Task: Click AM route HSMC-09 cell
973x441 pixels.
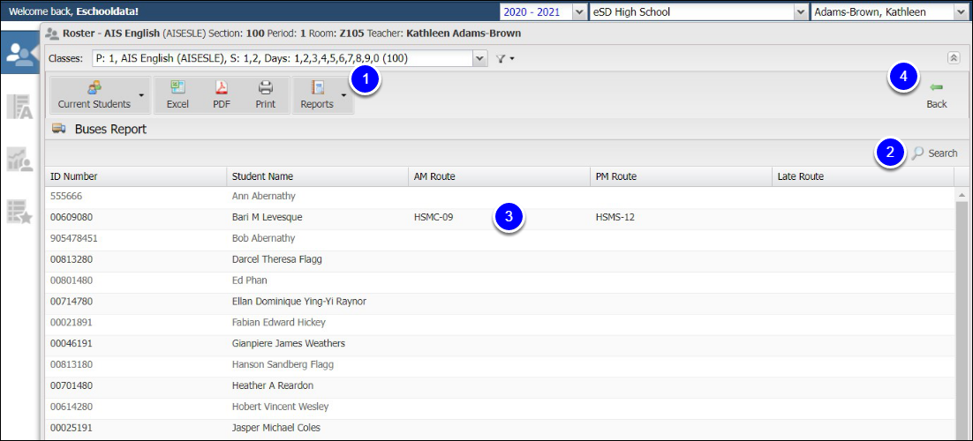Action: (435, 217)
